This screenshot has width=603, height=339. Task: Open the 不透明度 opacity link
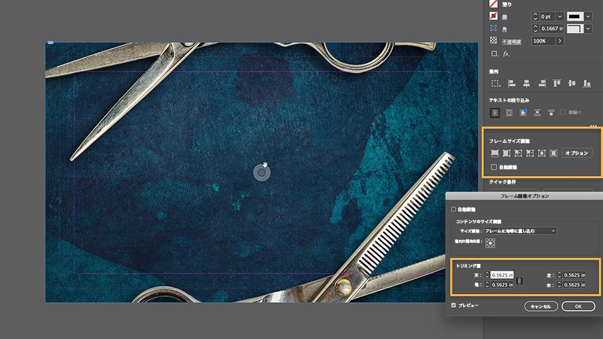(x=511, y=42)
